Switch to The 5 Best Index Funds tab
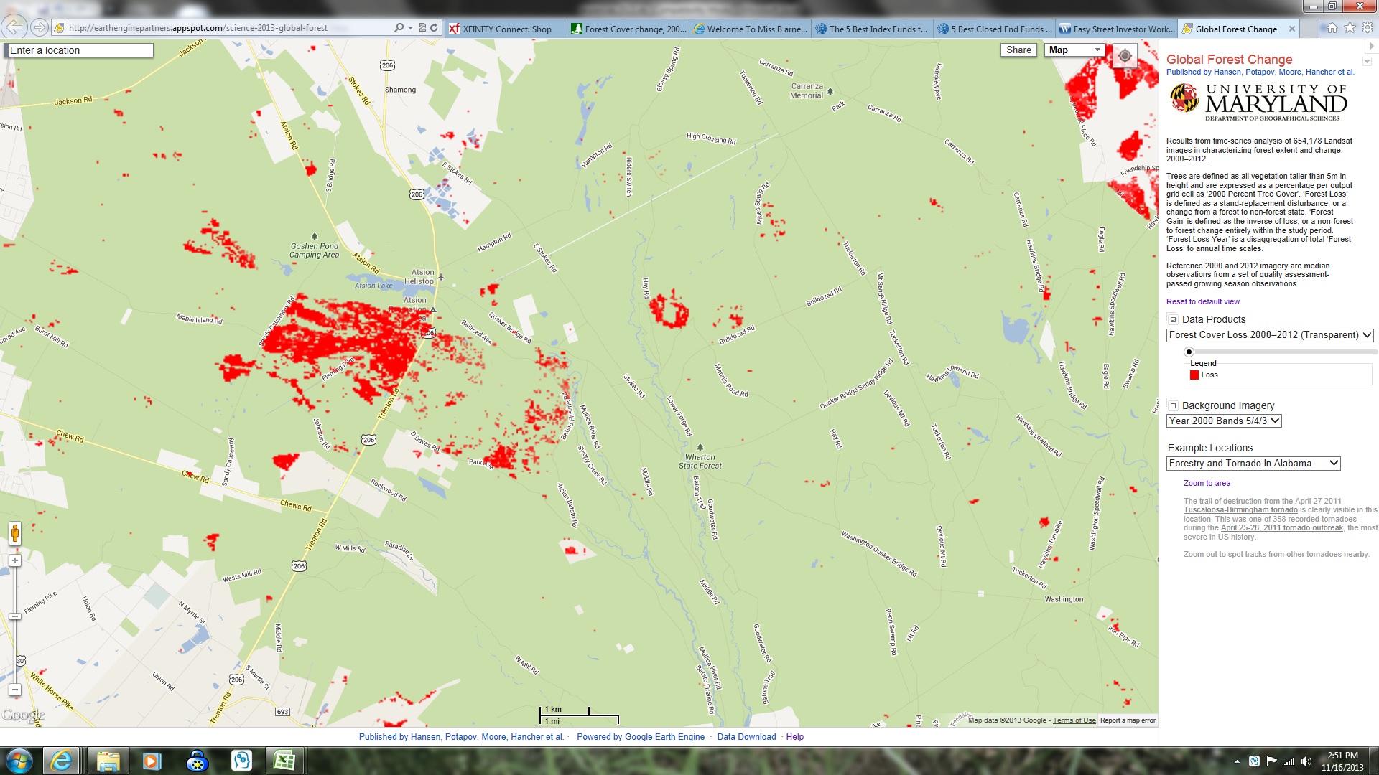1379x775 pixels. click(872, 29)
